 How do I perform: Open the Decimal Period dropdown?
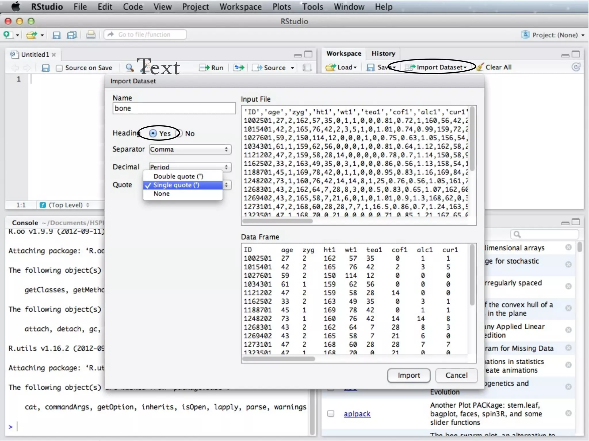point(190,167)
